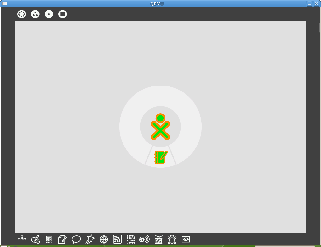This screenshot has height=247, width=321.
Task: Launch the Calculate calculator activity
Action: pyautogui.click(x=49, y=240)
